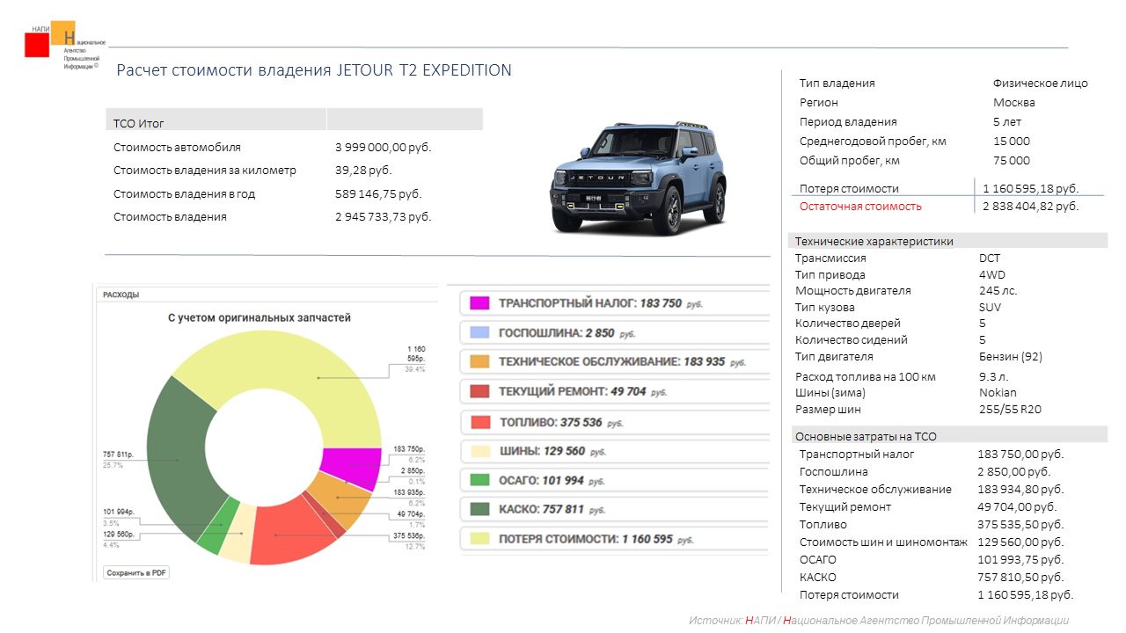The width and height of the screenshot is (1126, 633).
Task: Click the transmission value DCT
Action: pos(990,258)
